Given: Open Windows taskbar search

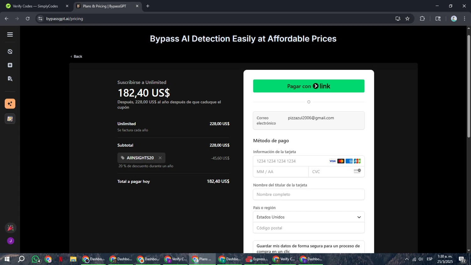Looking at the screenshot, I should click(21, 259).
